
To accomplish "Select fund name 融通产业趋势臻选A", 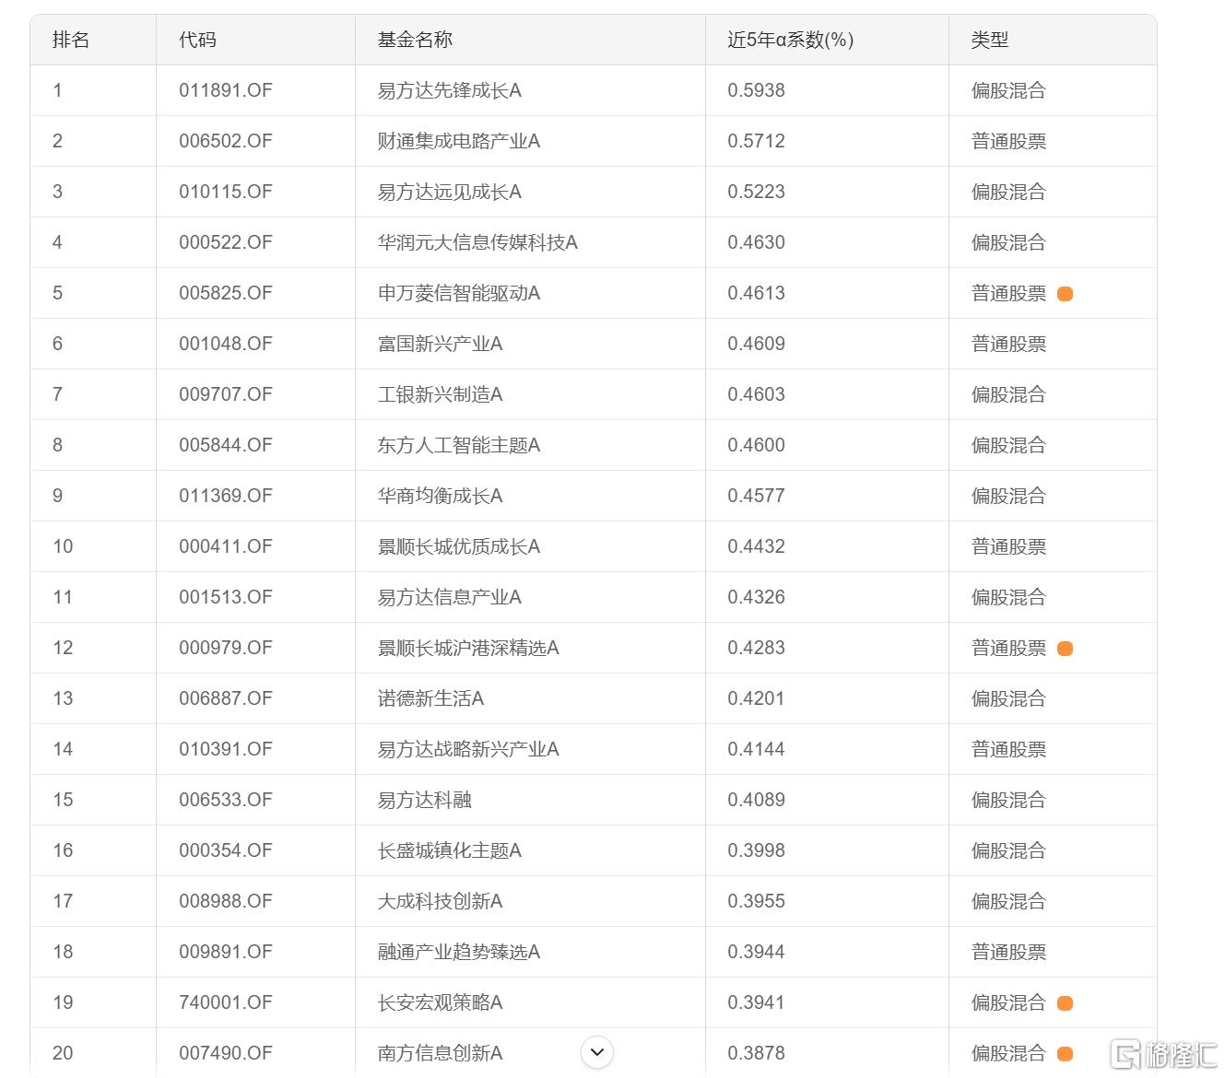I will tap(459, 952).
